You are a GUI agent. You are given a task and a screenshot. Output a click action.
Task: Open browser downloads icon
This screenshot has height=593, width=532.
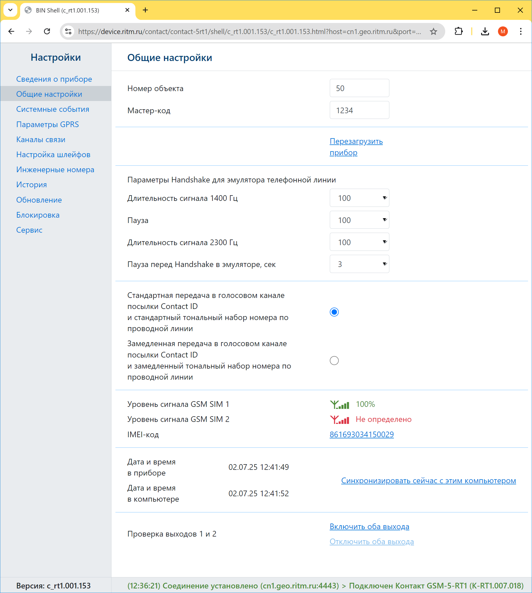(x=485, y=31)
